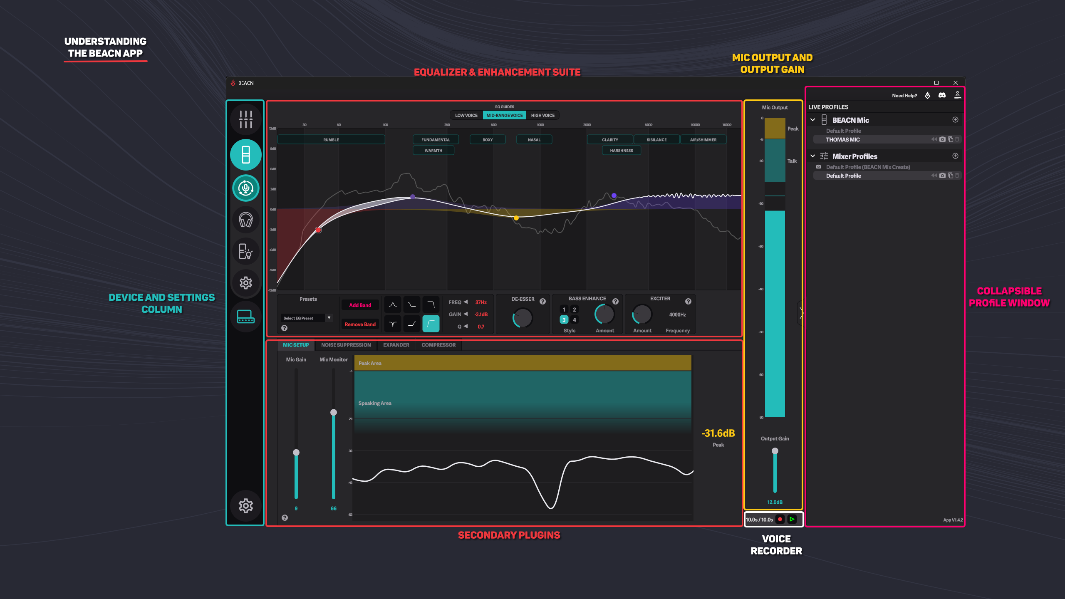Switch to the EXPANDER tab
Viewport: 1065px width, 599px height.
(x=396, y=345)
